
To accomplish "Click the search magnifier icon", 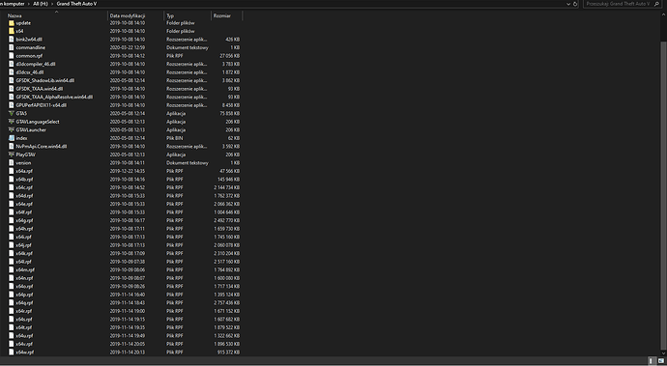I will (x=656, y=4).
